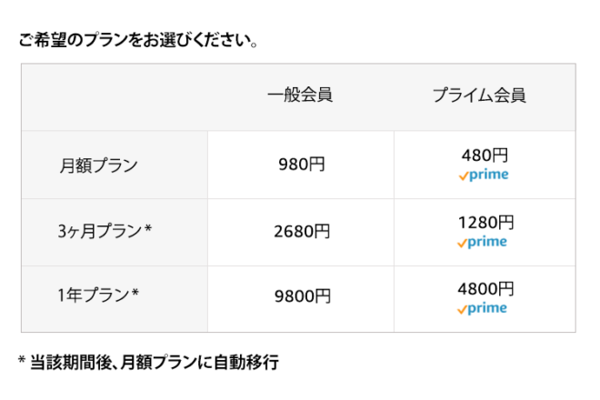Choose the 980円 general monthly price
Viewport: 600px width, 400px height.
point(301,165)
